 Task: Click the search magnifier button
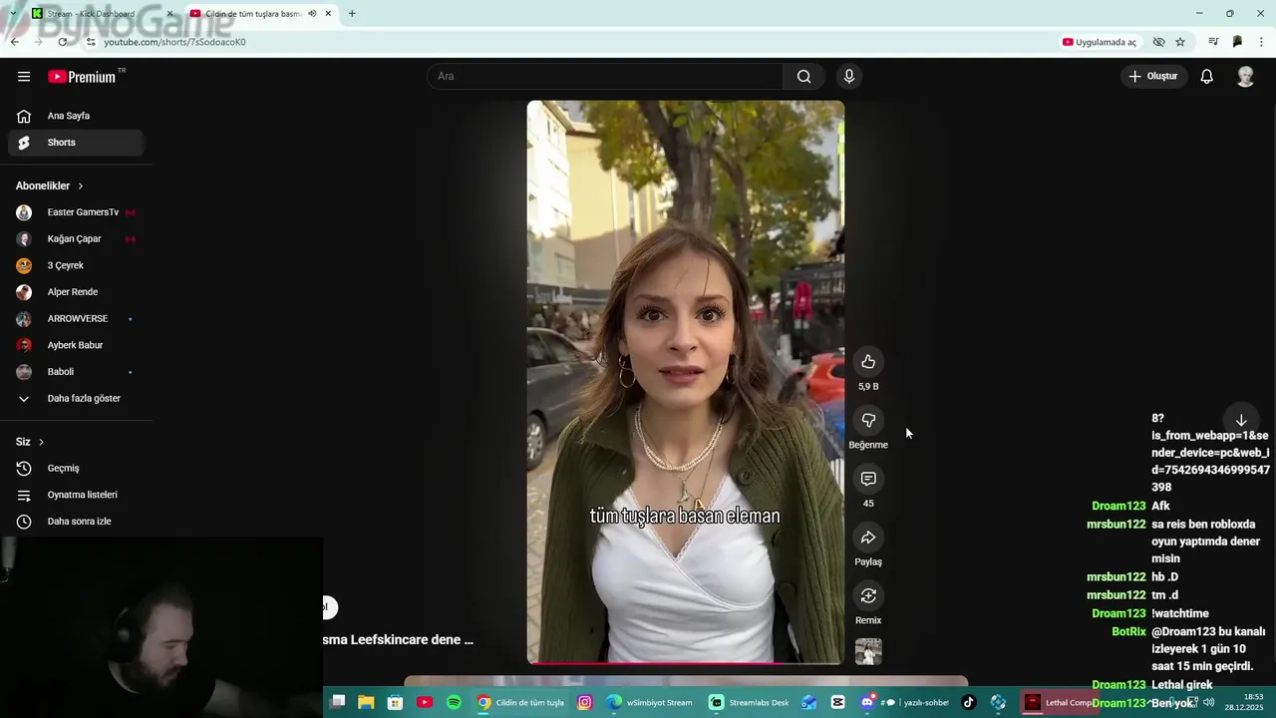(x=803, y=77)
